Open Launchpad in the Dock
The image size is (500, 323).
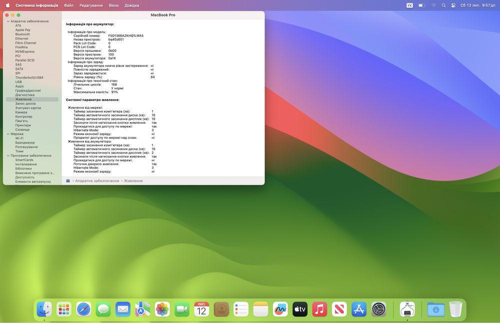[64, 309]
